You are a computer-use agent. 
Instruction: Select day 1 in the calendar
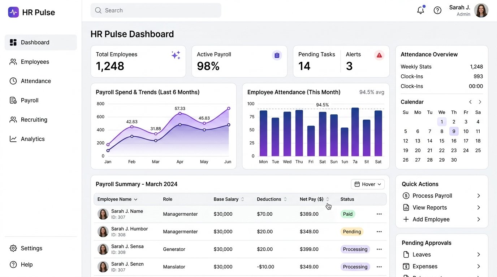(x=442, y=122)
